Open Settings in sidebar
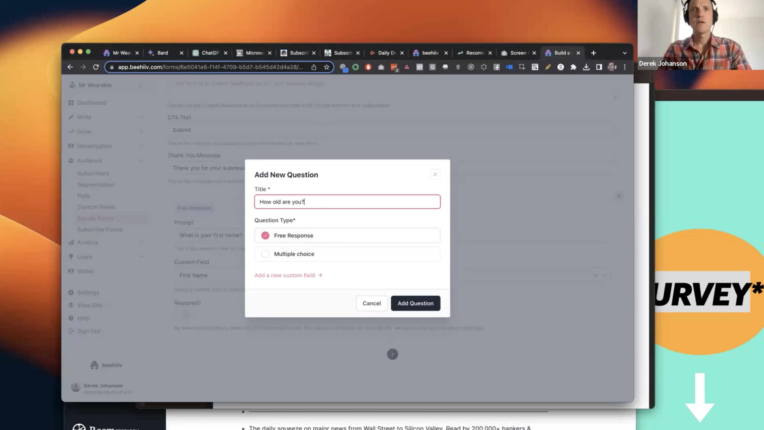The height and width of the screenshot is (430, 764). click(88, 293)
